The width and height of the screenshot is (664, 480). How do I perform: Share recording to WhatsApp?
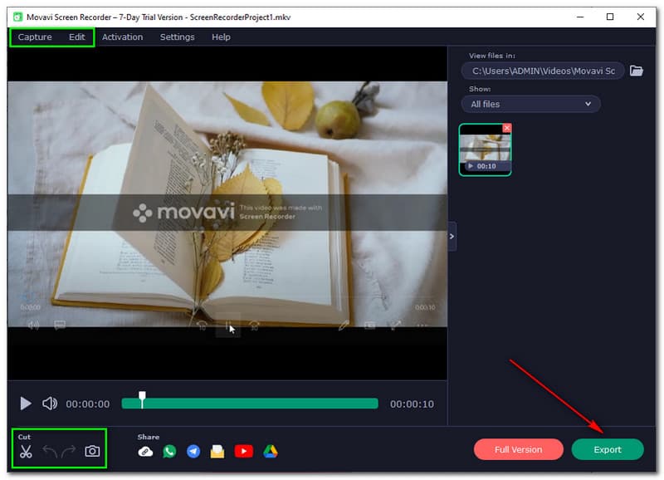point(169,452)
